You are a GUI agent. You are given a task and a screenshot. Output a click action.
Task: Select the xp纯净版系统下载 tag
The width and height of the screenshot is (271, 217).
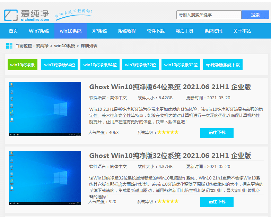tap(223, 65)
